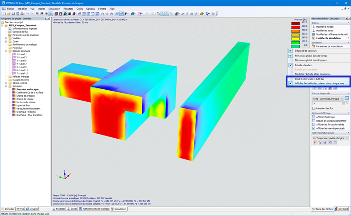Select Min/max global dans l'espace
Image resolution: width=351 pixels, height=216 pixels.
click(x=311, y=60)
